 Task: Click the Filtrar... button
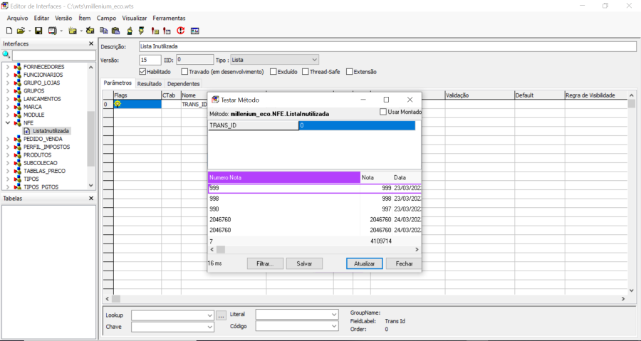[265, 264]
